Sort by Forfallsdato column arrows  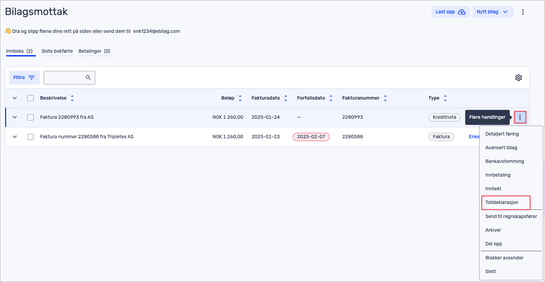coord(331,98)
